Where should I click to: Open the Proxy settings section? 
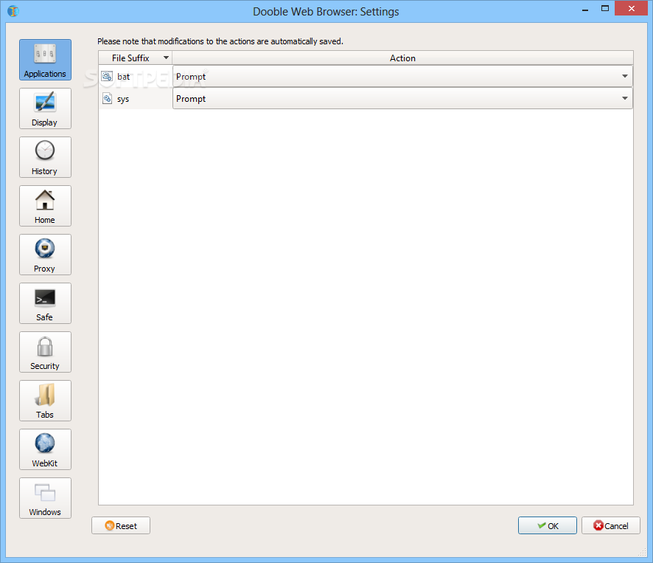(45, 255)
